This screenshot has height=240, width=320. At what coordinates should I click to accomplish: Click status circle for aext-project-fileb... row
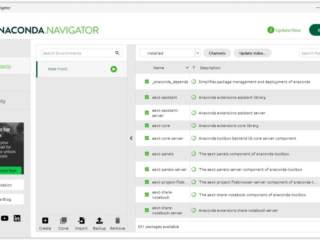(194, 182)
